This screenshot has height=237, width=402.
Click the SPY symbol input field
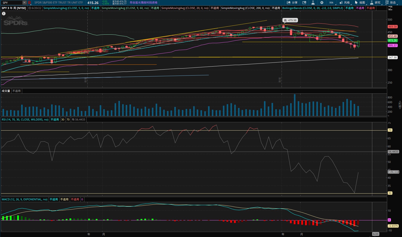click(x=12, y=3)
